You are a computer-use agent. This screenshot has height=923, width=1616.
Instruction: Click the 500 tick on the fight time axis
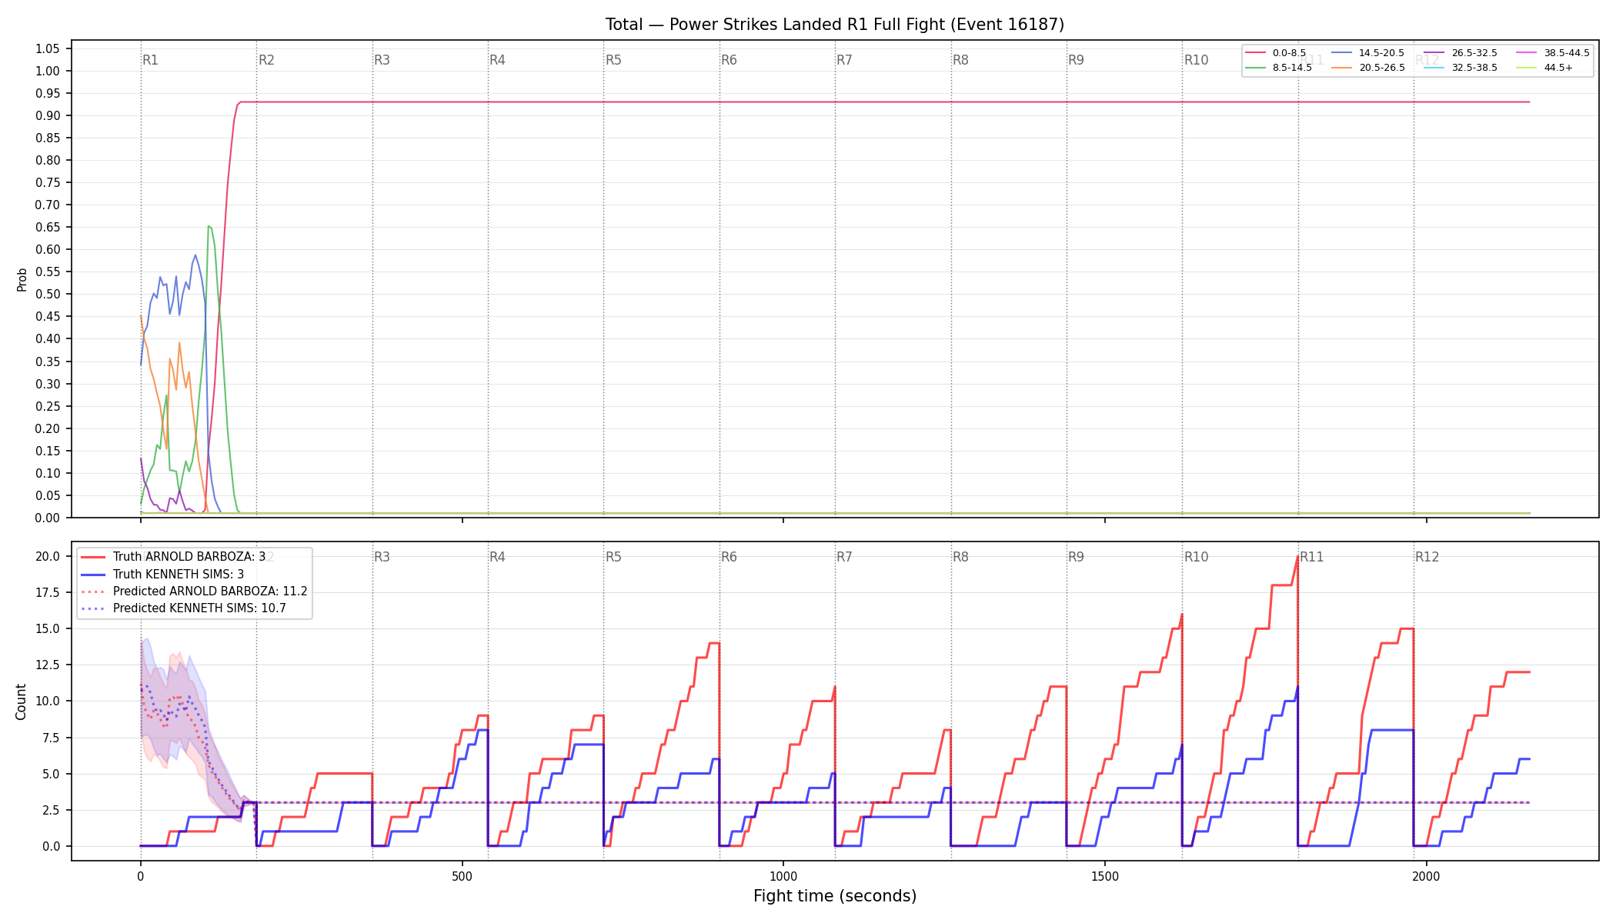point(462,876)
